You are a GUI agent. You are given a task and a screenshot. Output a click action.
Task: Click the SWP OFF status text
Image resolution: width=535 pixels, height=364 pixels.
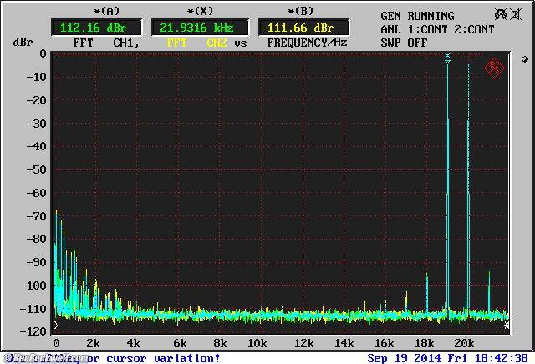pyautogui.click(x=404, y=43)
